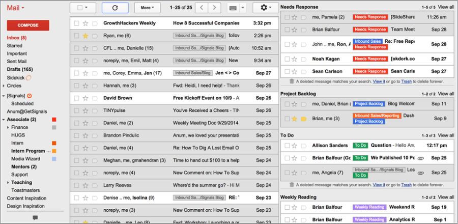
Task: Star the GrowthHackers Weekly email
Action: tap(85, 23)
